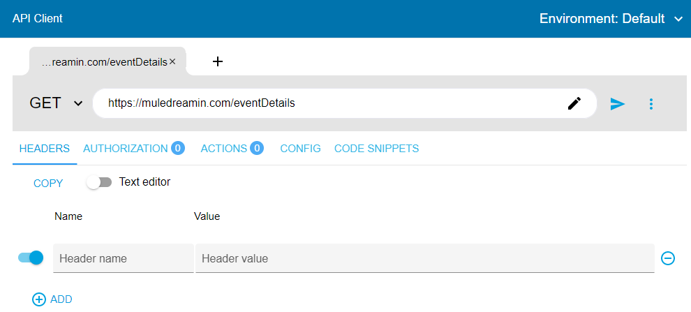Click the COPY headers button
691x312 pixels.
click(x=48, y=183)
